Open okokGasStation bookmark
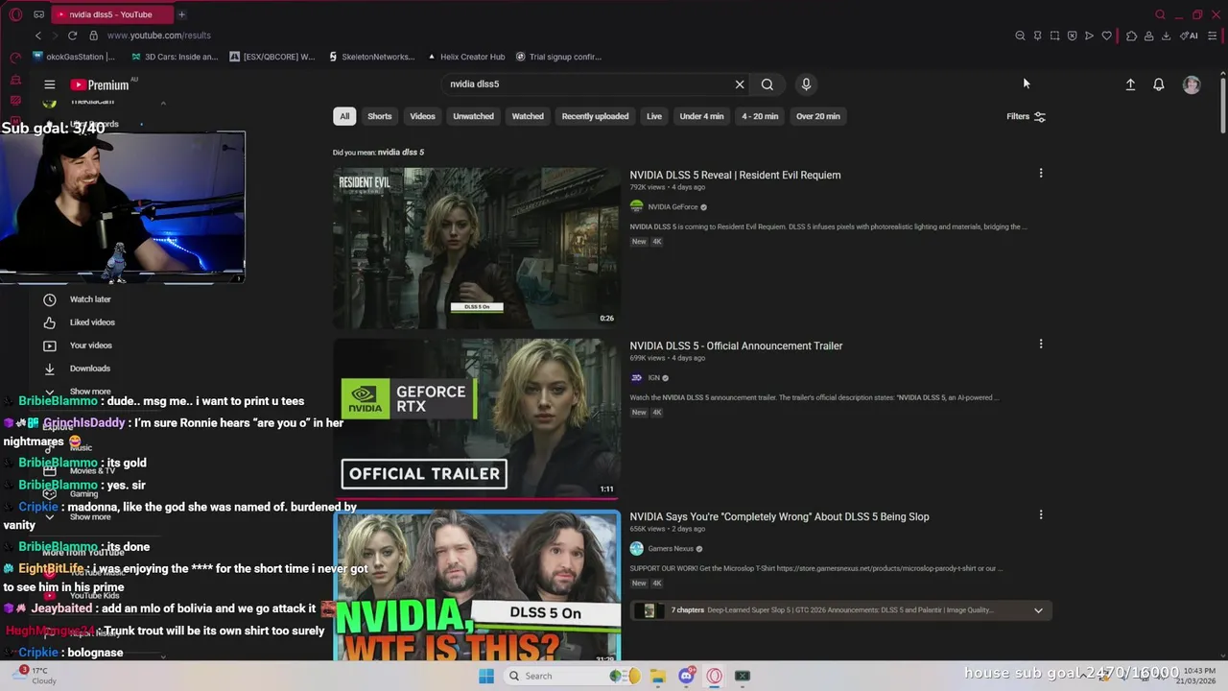 tap(73, 57)
